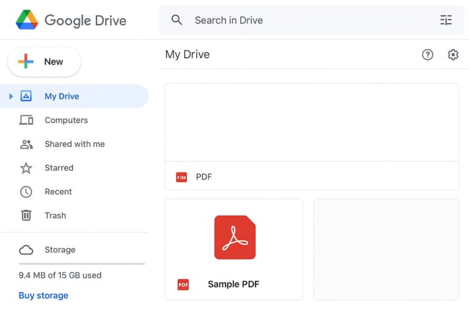Click the large Acrobat PDF thumbnail icon
This screenshot has height=312, width=469.
[x=234, y=238]
